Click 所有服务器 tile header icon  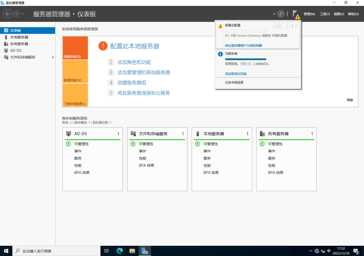(x=262, y=134)
